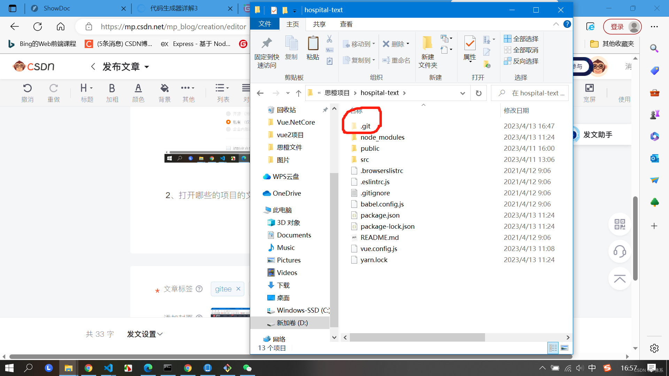Click the Cut scissors icon in ribbon
The image size is (669, 376).
click(329, 39)
